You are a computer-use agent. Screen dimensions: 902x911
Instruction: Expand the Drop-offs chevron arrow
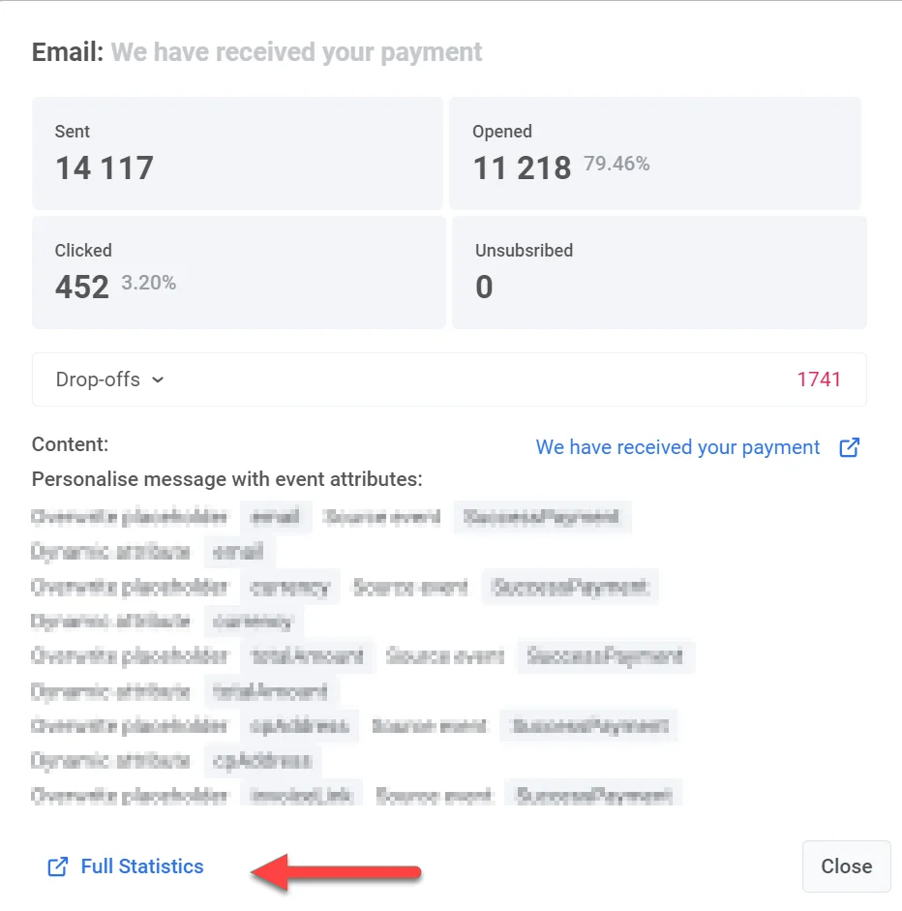(x=158, y=380)
